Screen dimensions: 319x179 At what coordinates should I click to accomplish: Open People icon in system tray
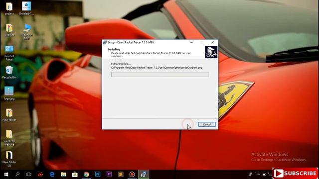250,175
